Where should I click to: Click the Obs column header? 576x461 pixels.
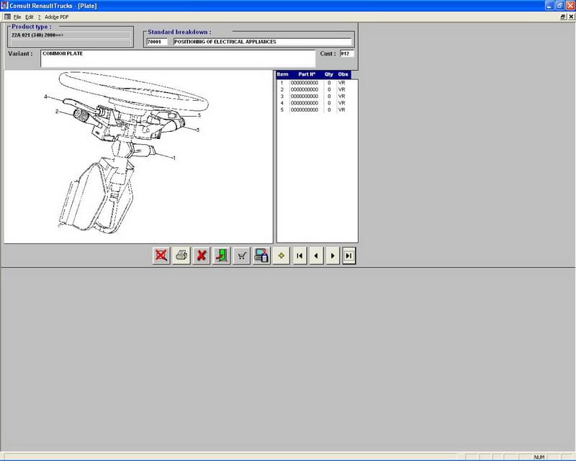[x=343, y=74]
